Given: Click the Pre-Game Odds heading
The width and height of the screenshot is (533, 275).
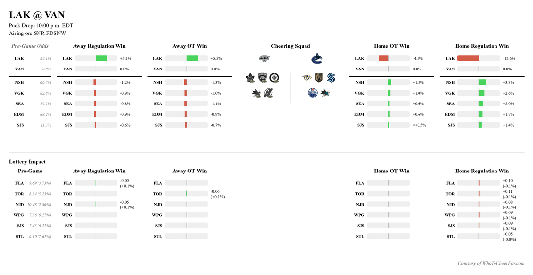Looking at the screenshot, I should point(30,46).
